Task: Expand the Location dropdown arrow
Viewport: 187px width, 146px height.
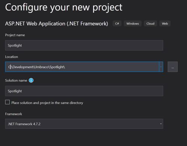Action: tap(161, 67)
